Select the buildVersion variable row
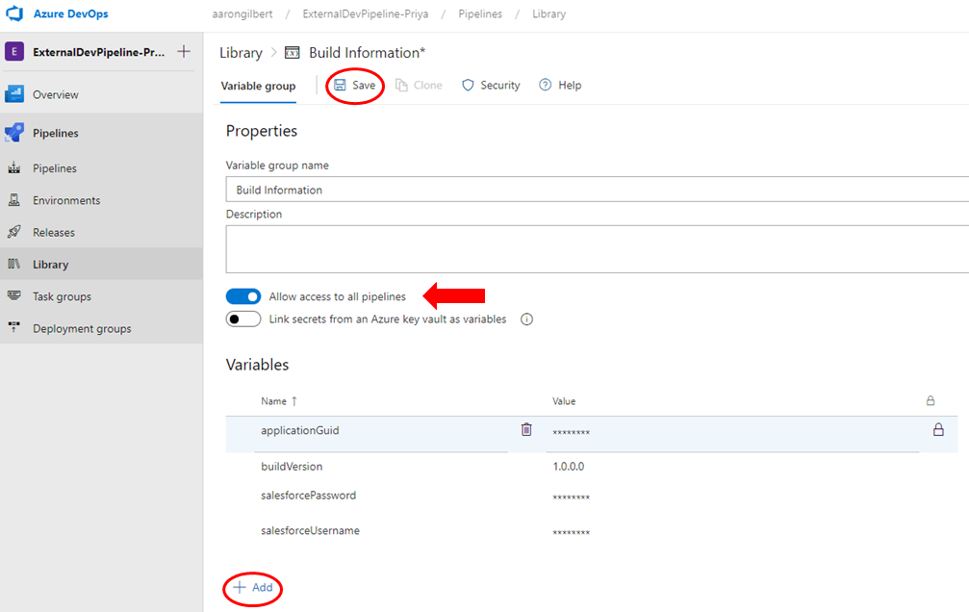Screen dimensions: 969x612 click(292, 466)
